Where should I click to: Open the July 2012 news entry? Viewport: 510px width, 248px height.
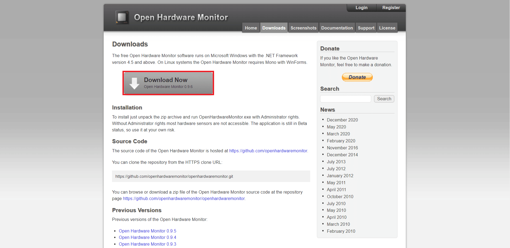[x=336, y=169]
